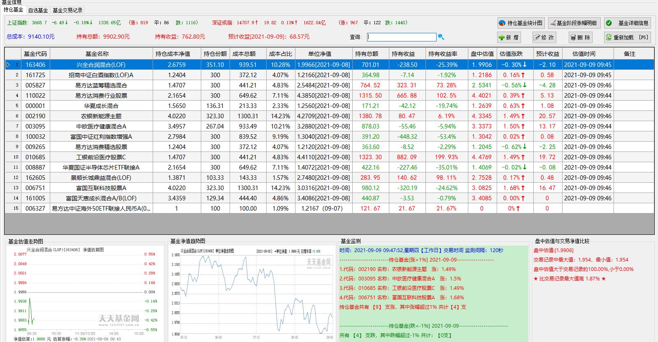Click the row indicator arrow on row 1
Screen dimensions: 658x342
point(8,65)
